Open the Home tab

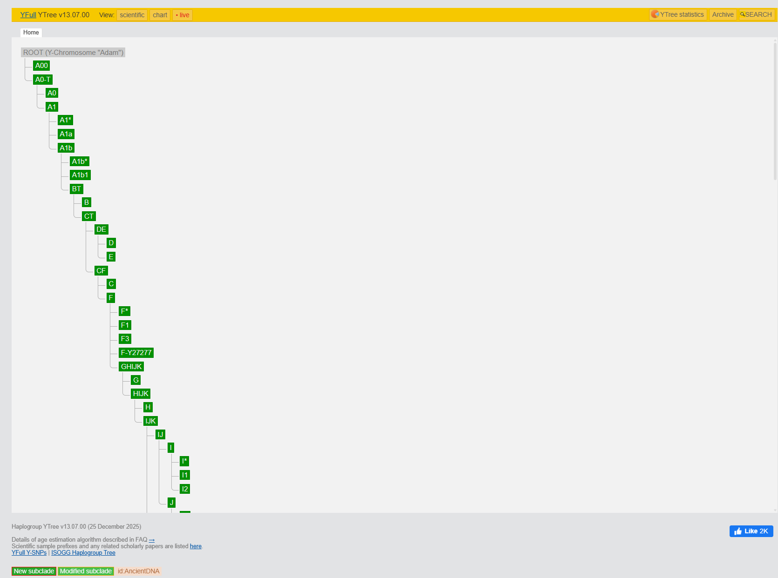(x=31, y=33)
